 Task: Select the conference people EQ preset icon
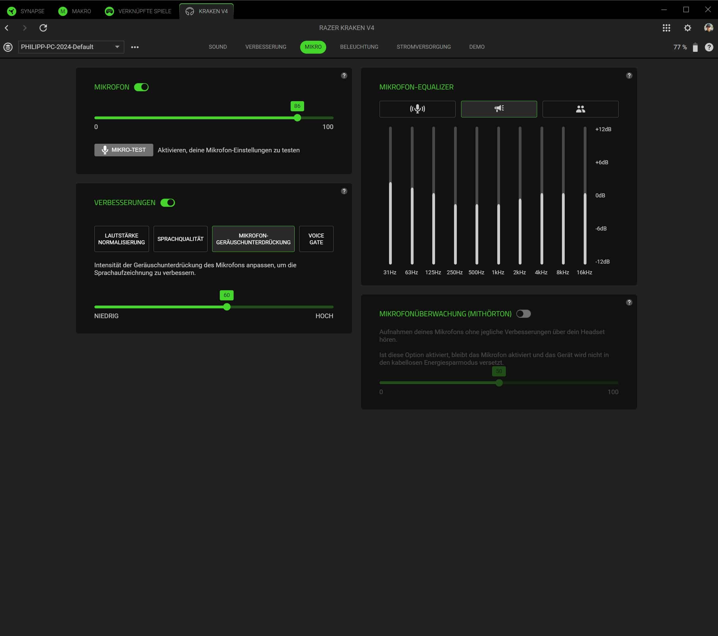580,109
